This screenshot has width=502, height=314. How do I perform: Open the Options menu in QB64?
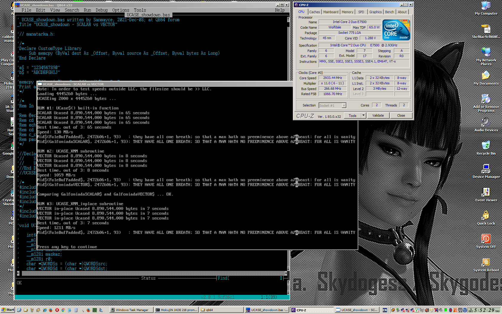(121, 10)
